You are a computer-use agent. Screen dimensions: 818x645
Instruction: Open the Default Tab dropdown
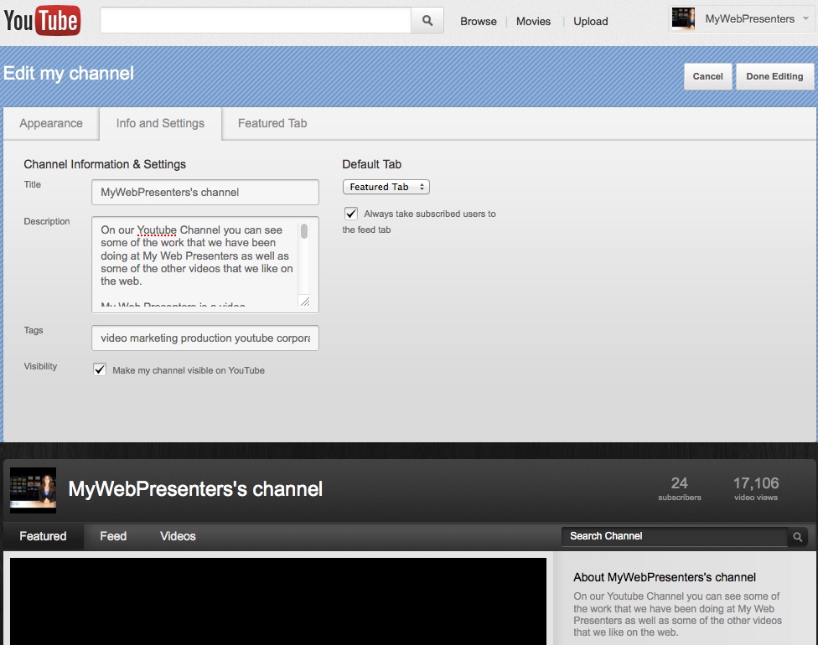tap(386, 187)
